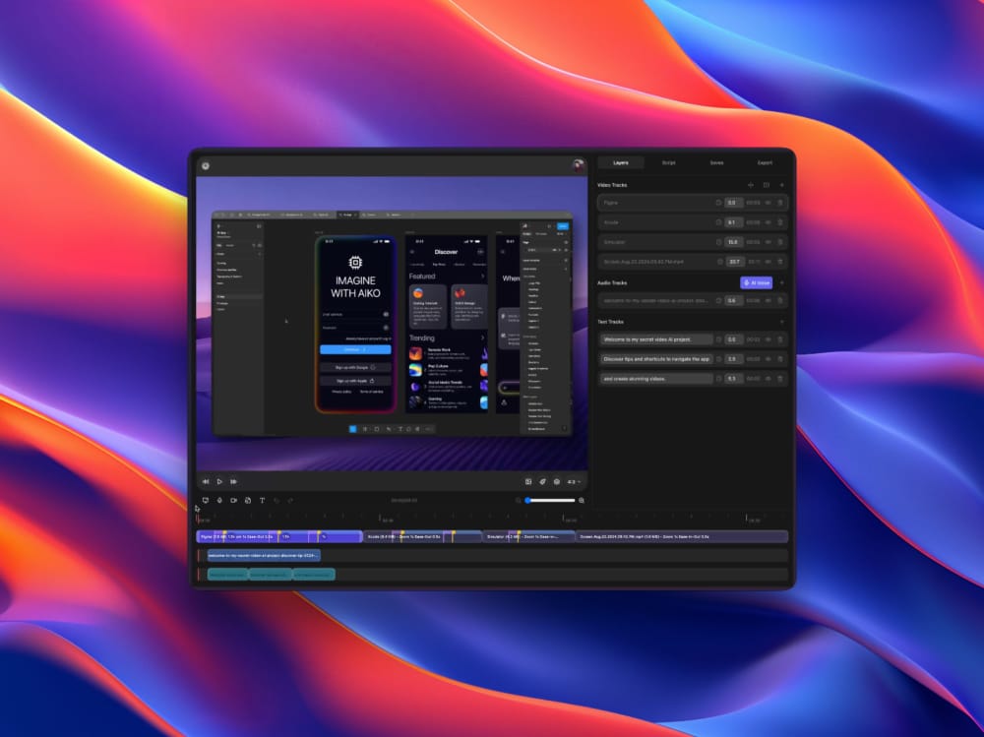The height and width of the screenshot is (737, 984).
Task: Click the skip forward playback icon
Action: coord(233,481)
